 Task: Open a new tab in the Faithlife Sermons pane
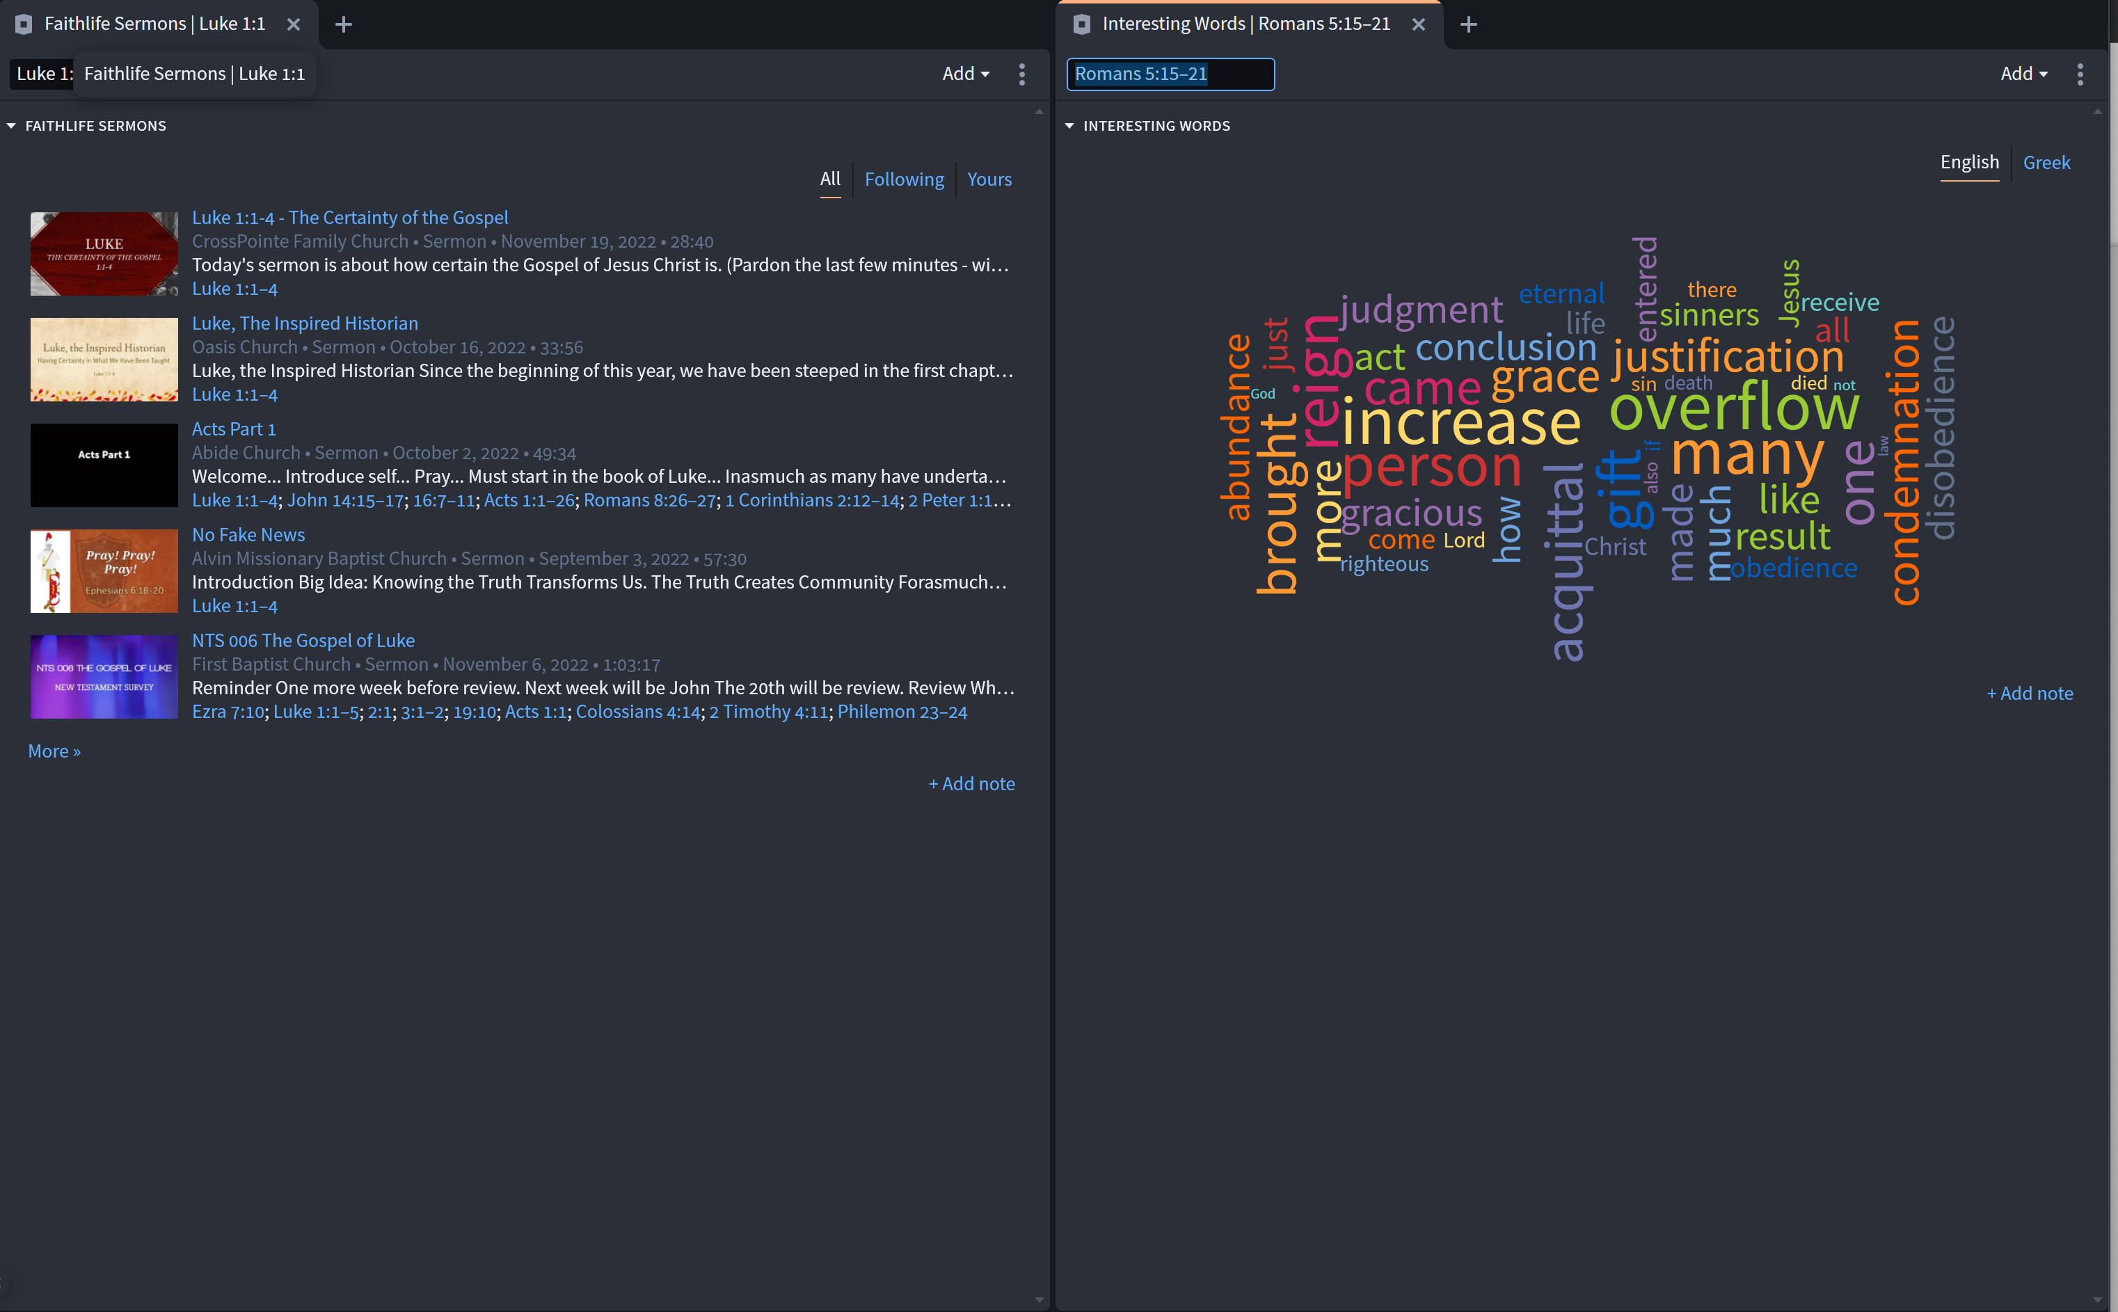tap(344, 24)
